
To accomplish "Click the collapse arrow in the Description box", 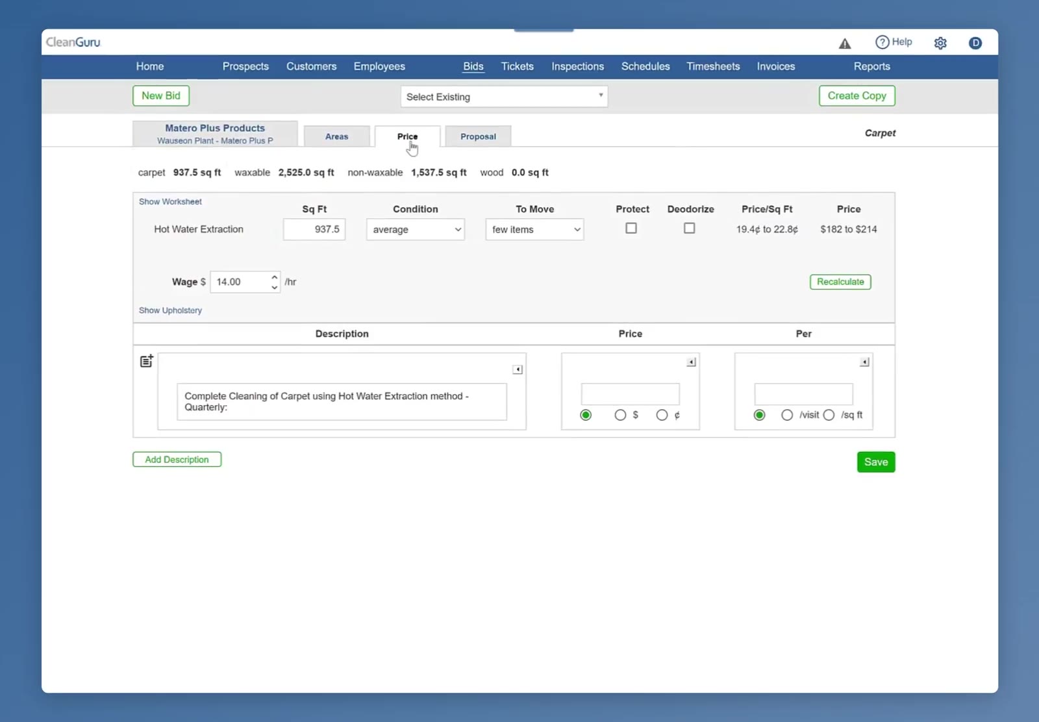I will [x=518, y=369].
